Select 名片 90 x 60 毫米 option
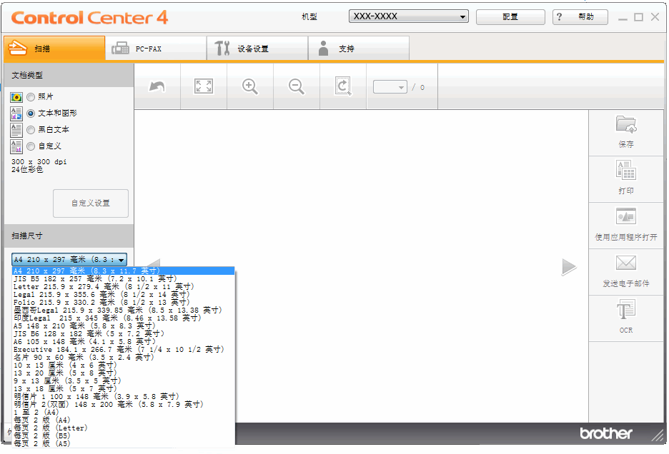 tap(124, 357)
